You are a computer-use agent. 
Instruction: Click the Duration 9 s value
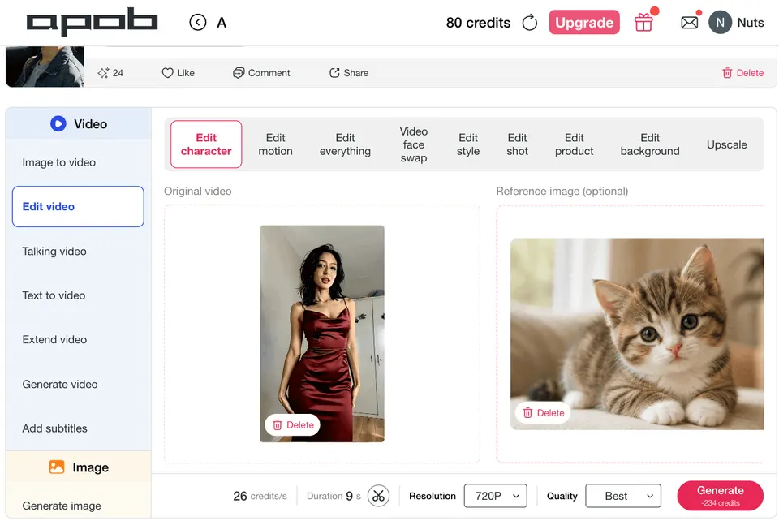point(334,496)
